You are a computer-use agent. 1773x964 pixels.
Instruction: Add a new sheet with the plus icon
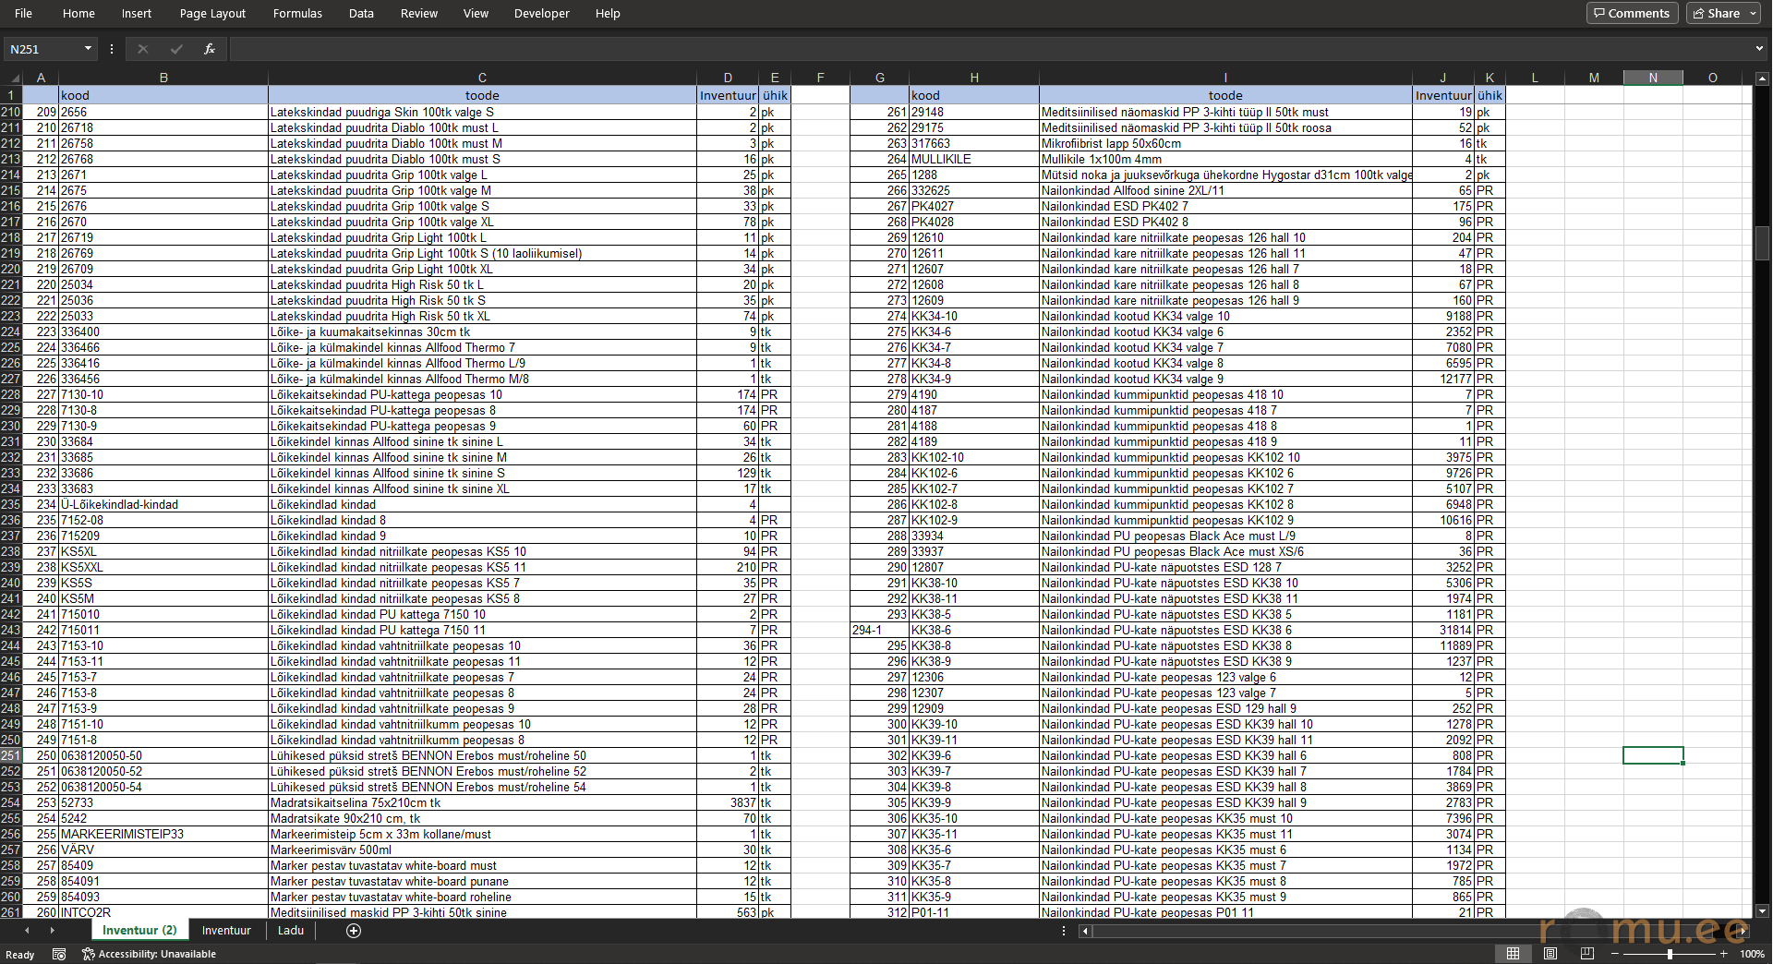pyautogui.click(x=354, y=931)
